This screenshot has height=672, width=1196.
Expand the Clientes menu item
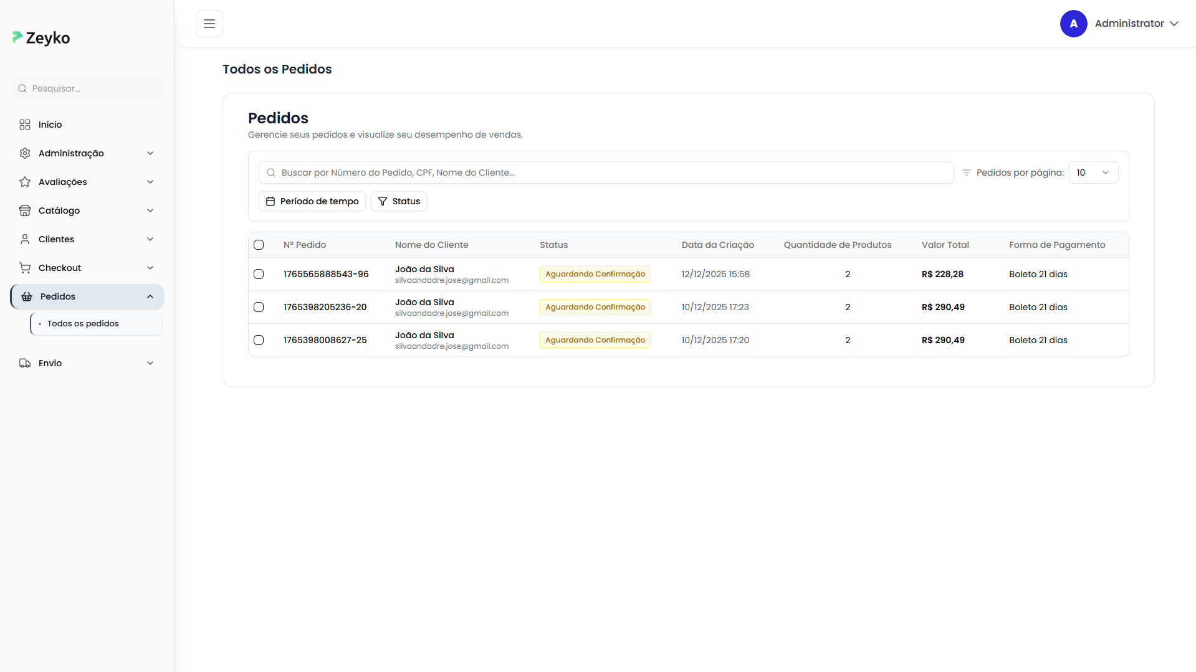87,239
